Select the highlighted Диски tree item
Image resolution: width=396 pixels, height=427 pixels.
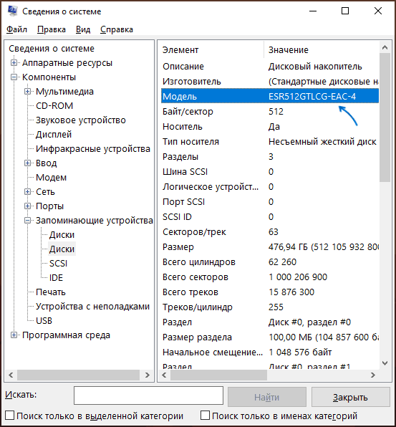coord(62,249)
